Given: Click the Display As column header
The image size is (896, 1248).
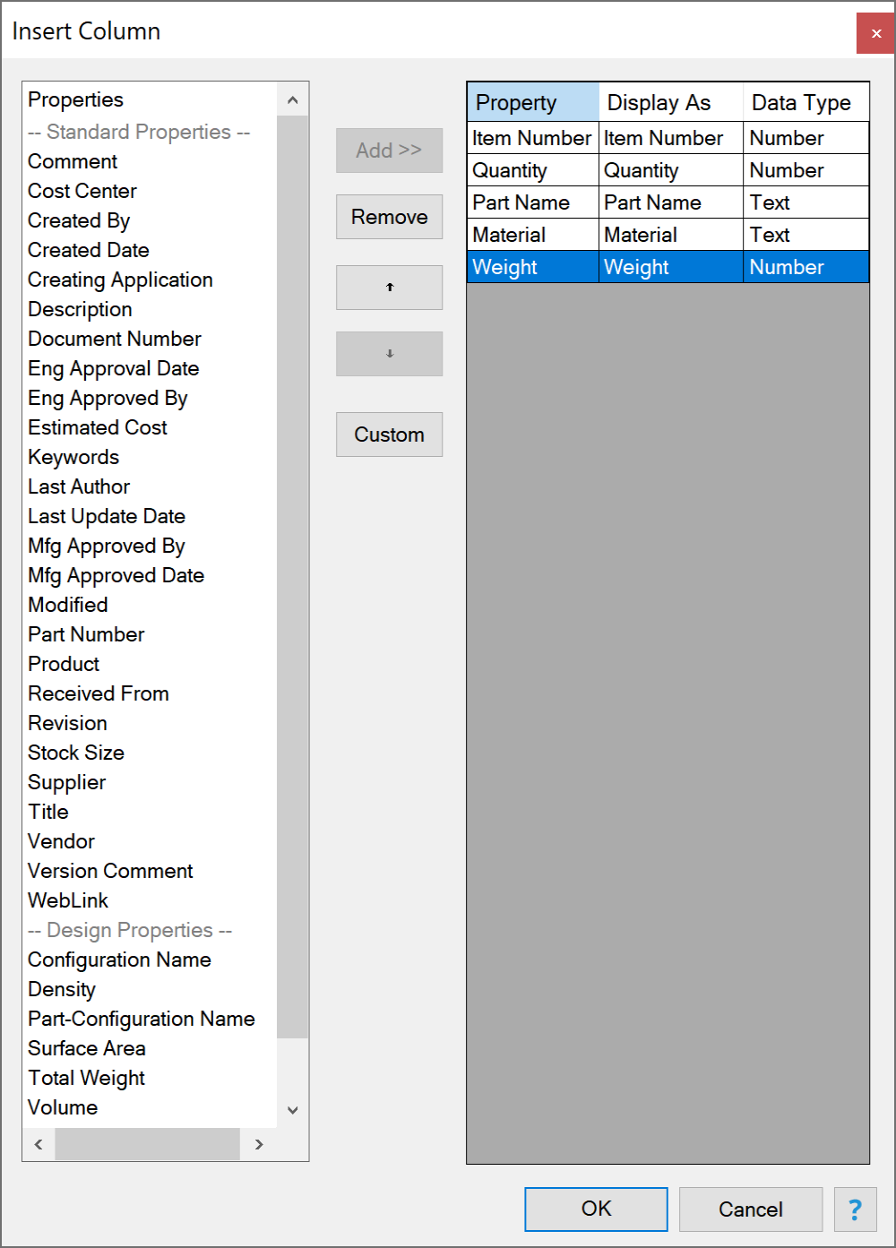Looking at the screenshot, I should click(x=671, y=102).
